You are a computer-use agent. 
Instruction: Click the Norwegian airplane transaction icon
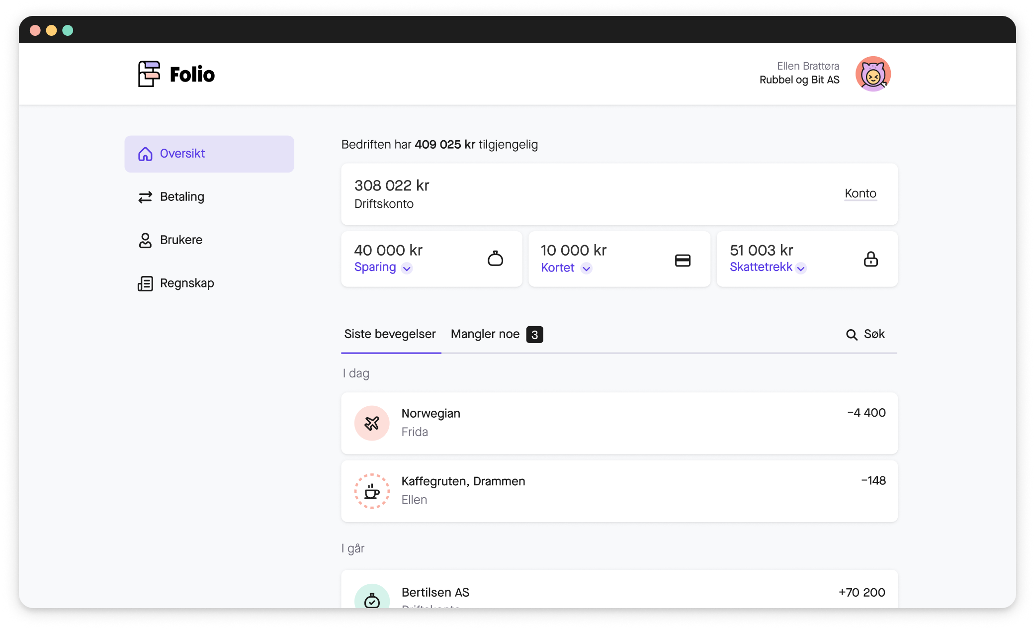tap(372, 423)
